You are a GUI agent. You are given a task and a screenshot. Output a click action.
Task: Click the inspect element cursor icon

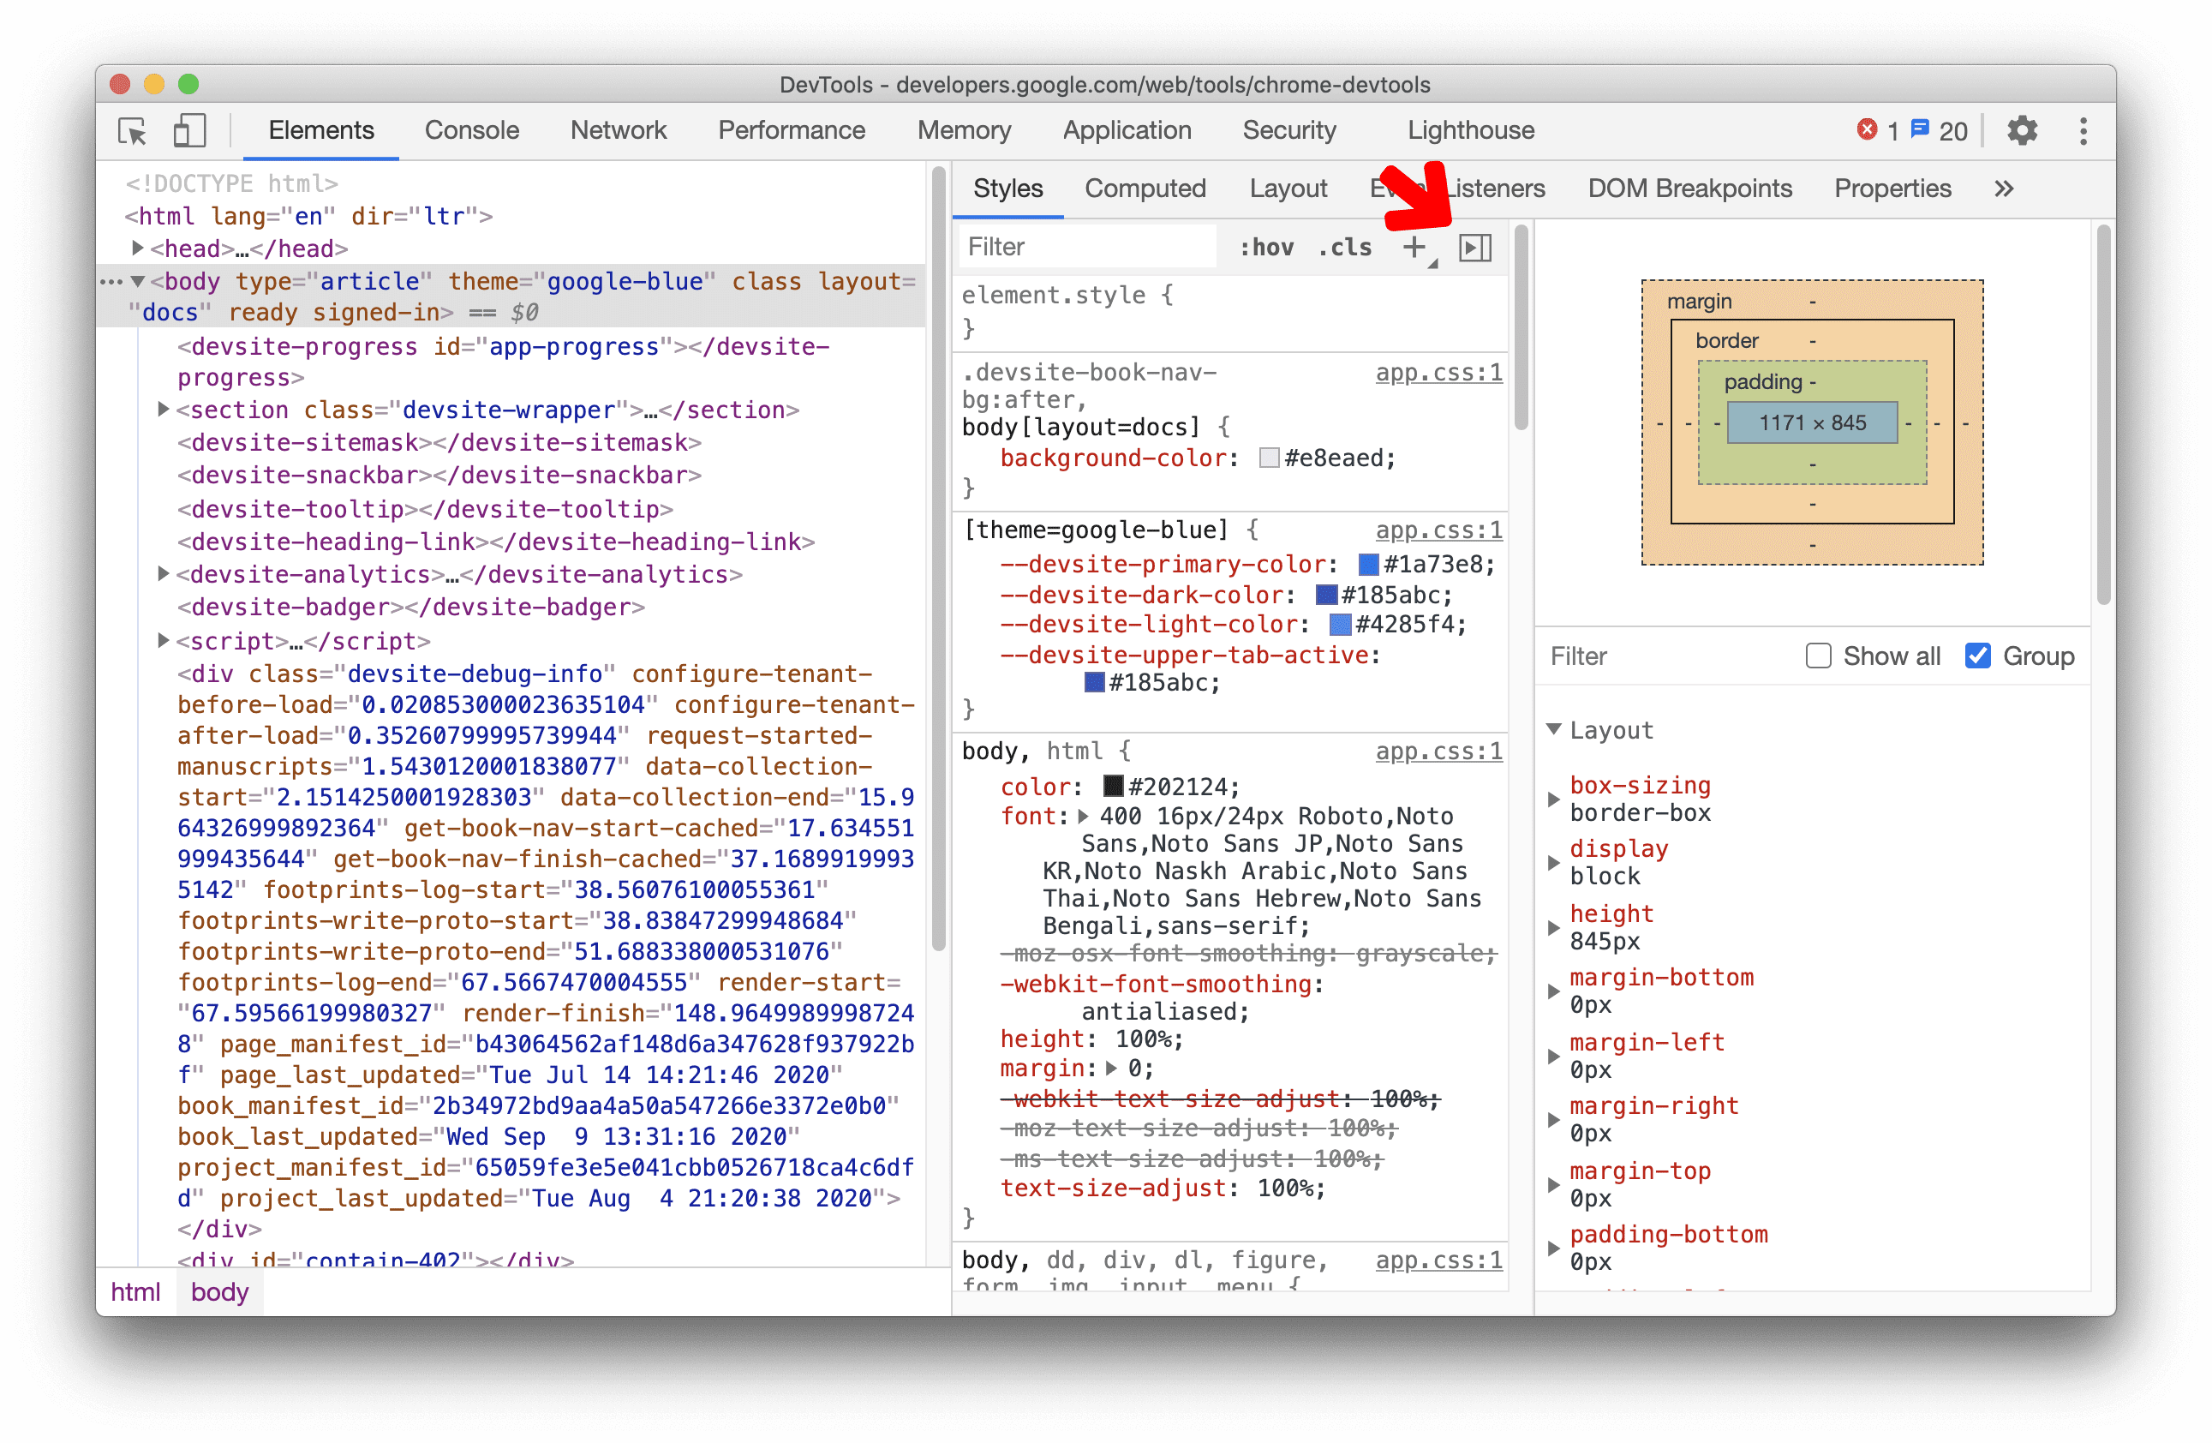[137, 130]
